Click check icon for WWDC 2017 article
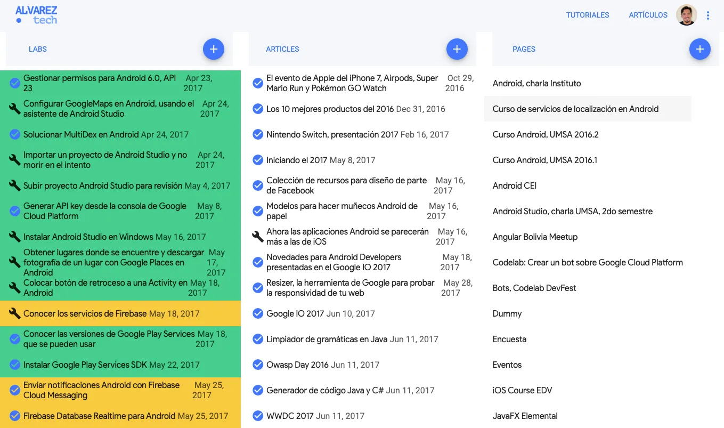Screen dimensions: 724x428 258,416
